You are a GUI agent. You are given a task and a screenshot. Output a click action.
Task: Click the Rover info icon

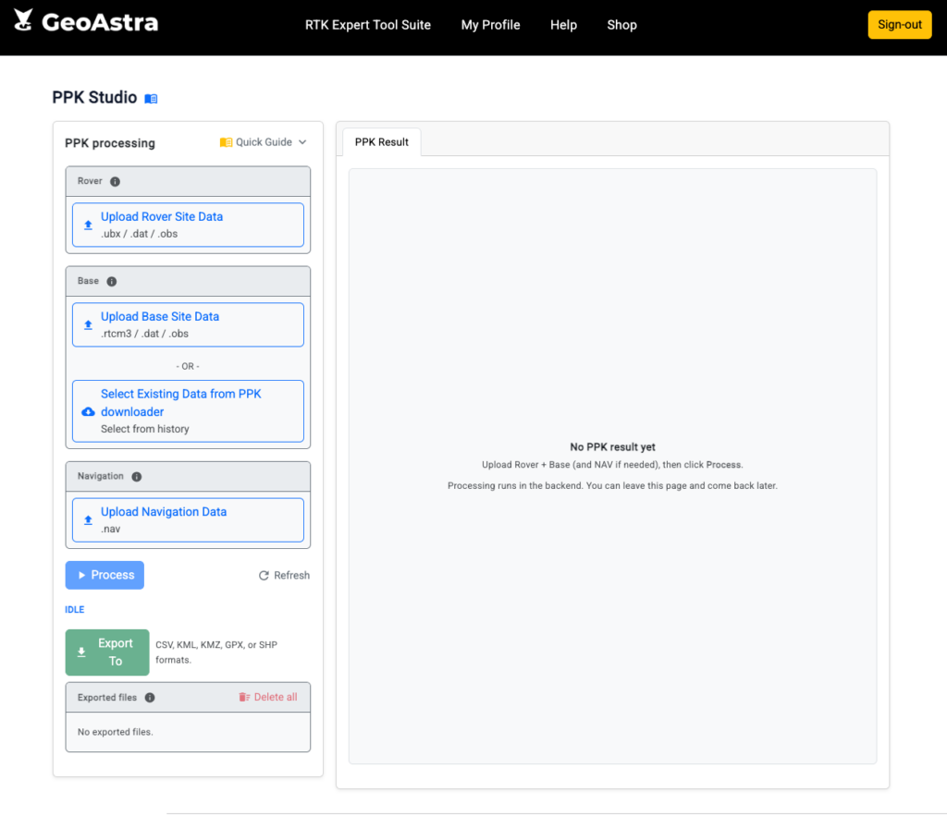coord(116,182)
